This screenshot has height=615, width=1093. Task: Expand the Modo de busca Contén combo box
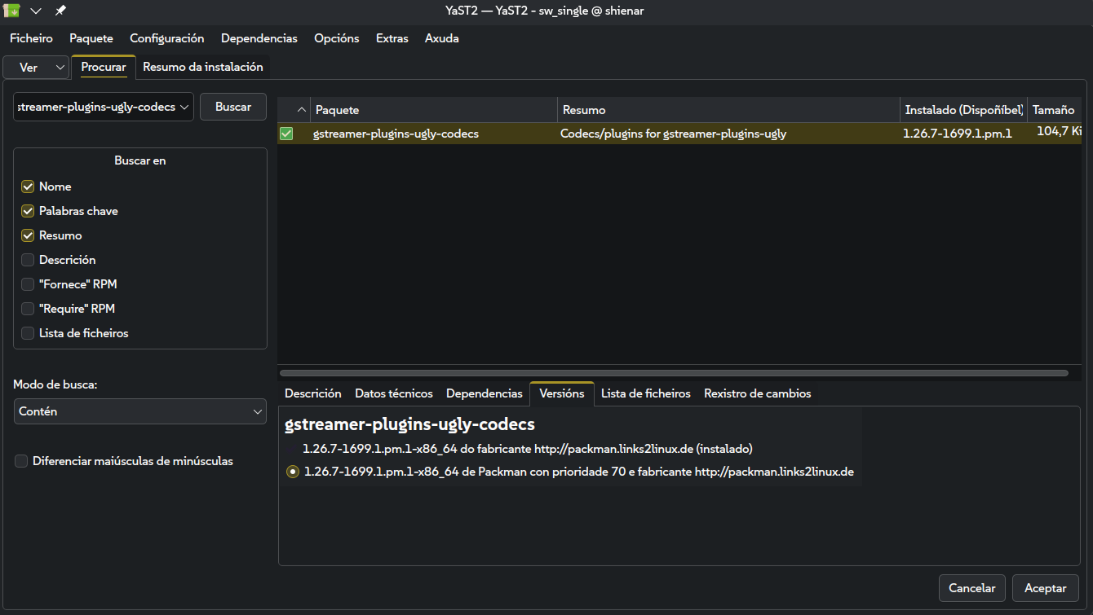(140, 411)
